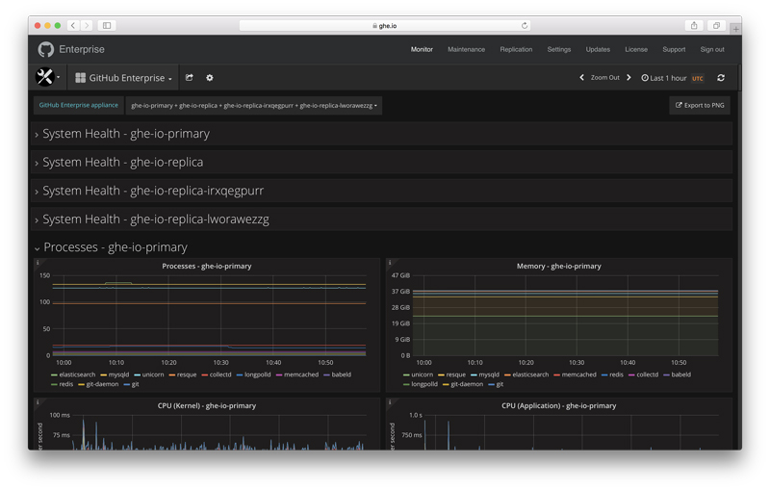Toggle unicorn series in Processes legend
The height and width of the screenshot is (490, 770).
click(x=153, y=374)
